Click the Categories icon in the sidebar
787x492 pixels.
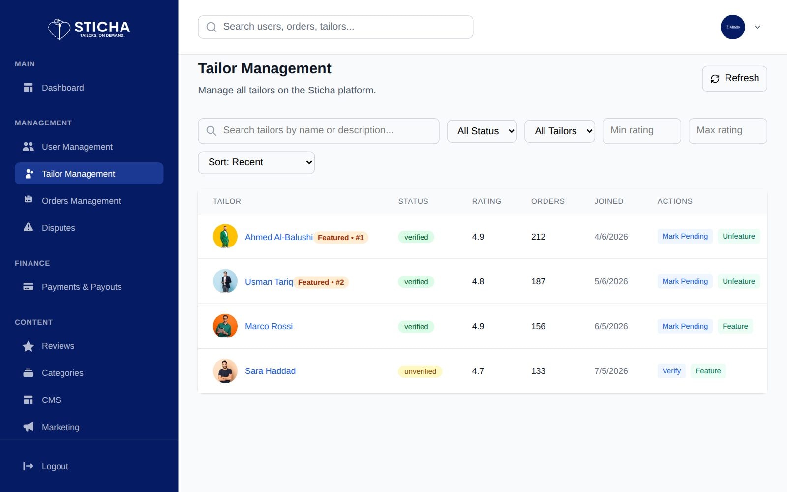click(x=29, y=373)
